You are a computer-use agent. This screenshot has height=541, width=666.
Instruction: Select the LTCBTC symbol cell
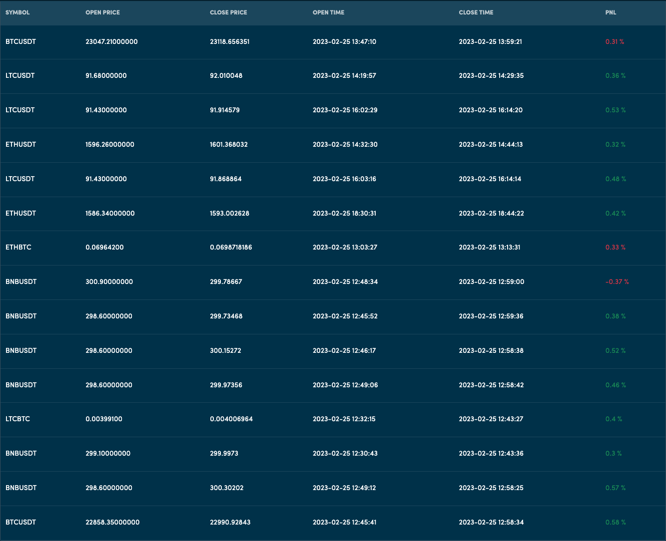[18, 419]
